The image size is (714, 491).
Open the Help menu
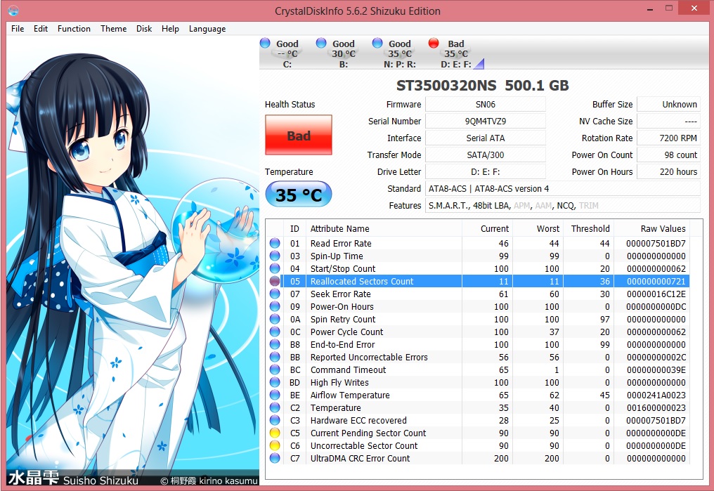tap(170, 29)
